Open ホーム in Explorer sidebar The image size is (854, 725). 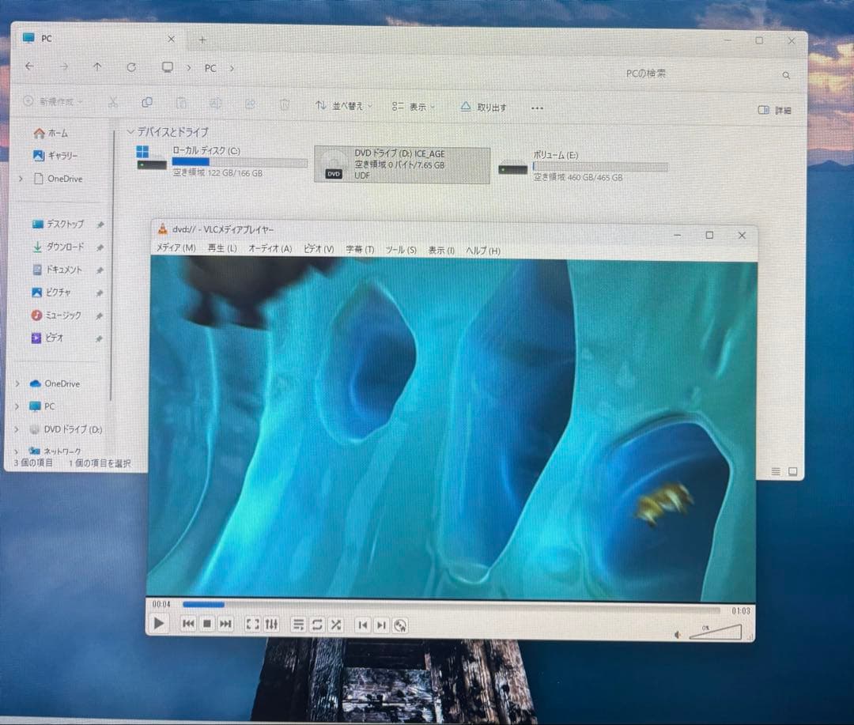(x=51, y=133)
